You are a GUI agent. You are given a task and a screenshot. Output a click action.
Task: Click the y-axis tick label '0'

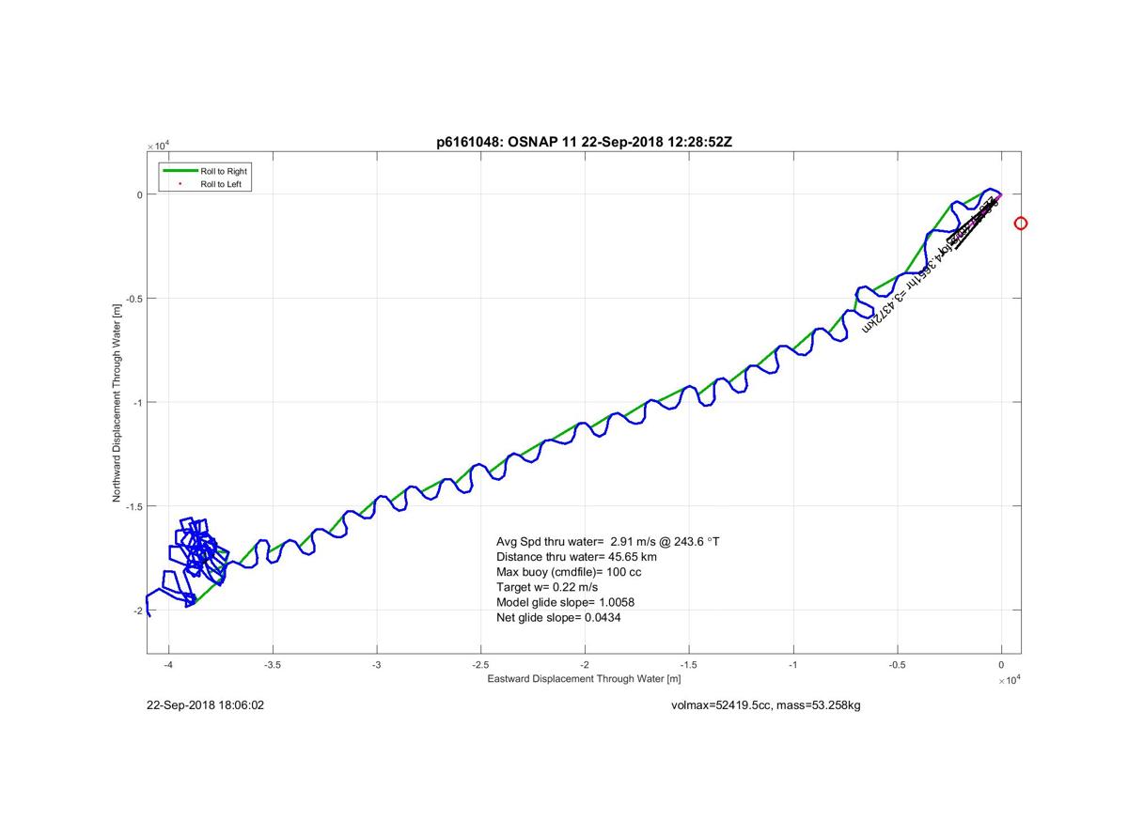139,194
